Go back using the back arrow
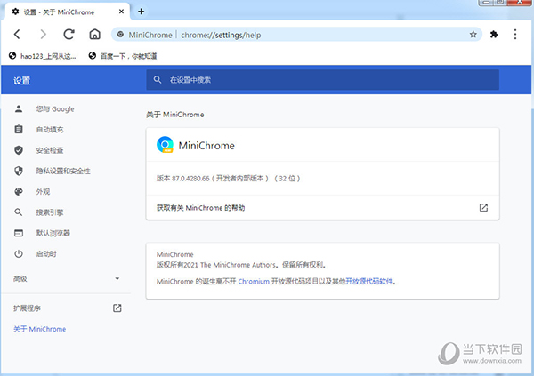Screen dimensions: 534x376 [17, 35]
